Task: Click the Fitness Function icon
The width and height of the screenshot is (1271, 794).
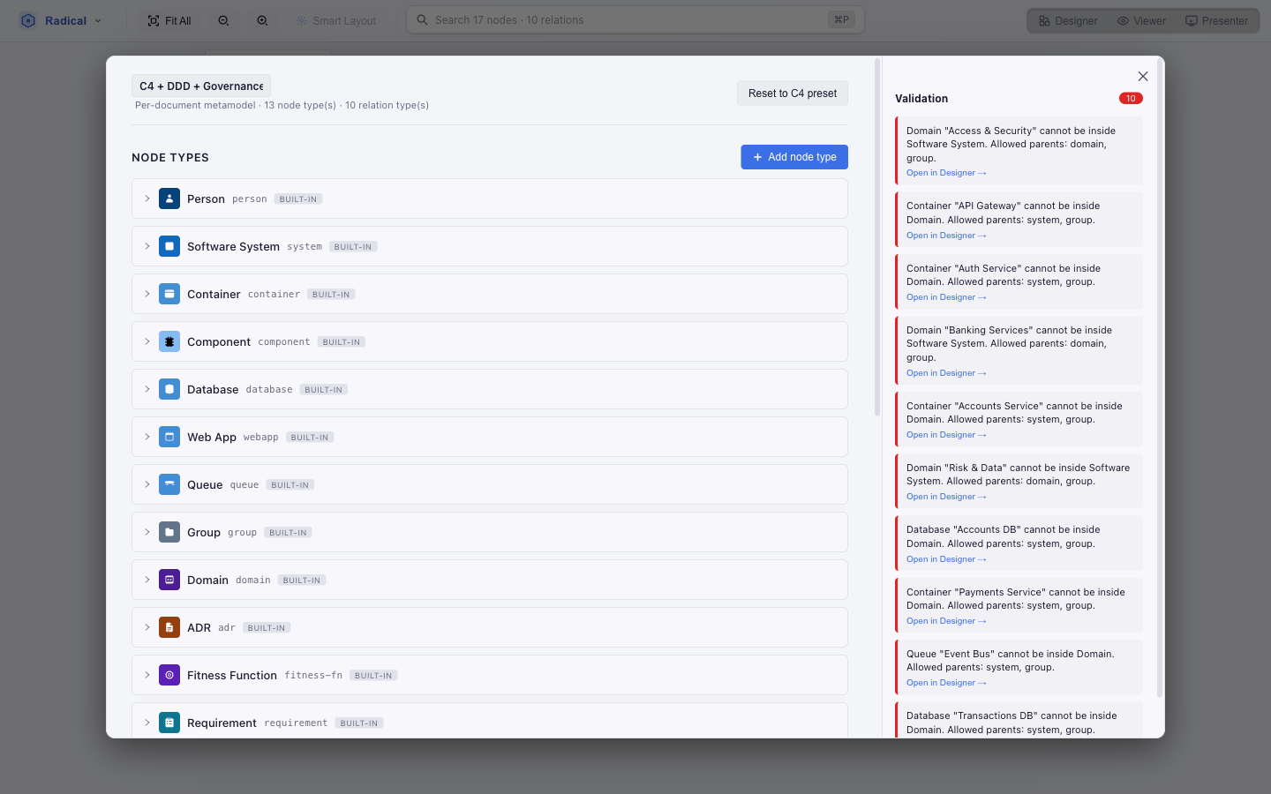Action: (x=169, y=675)
